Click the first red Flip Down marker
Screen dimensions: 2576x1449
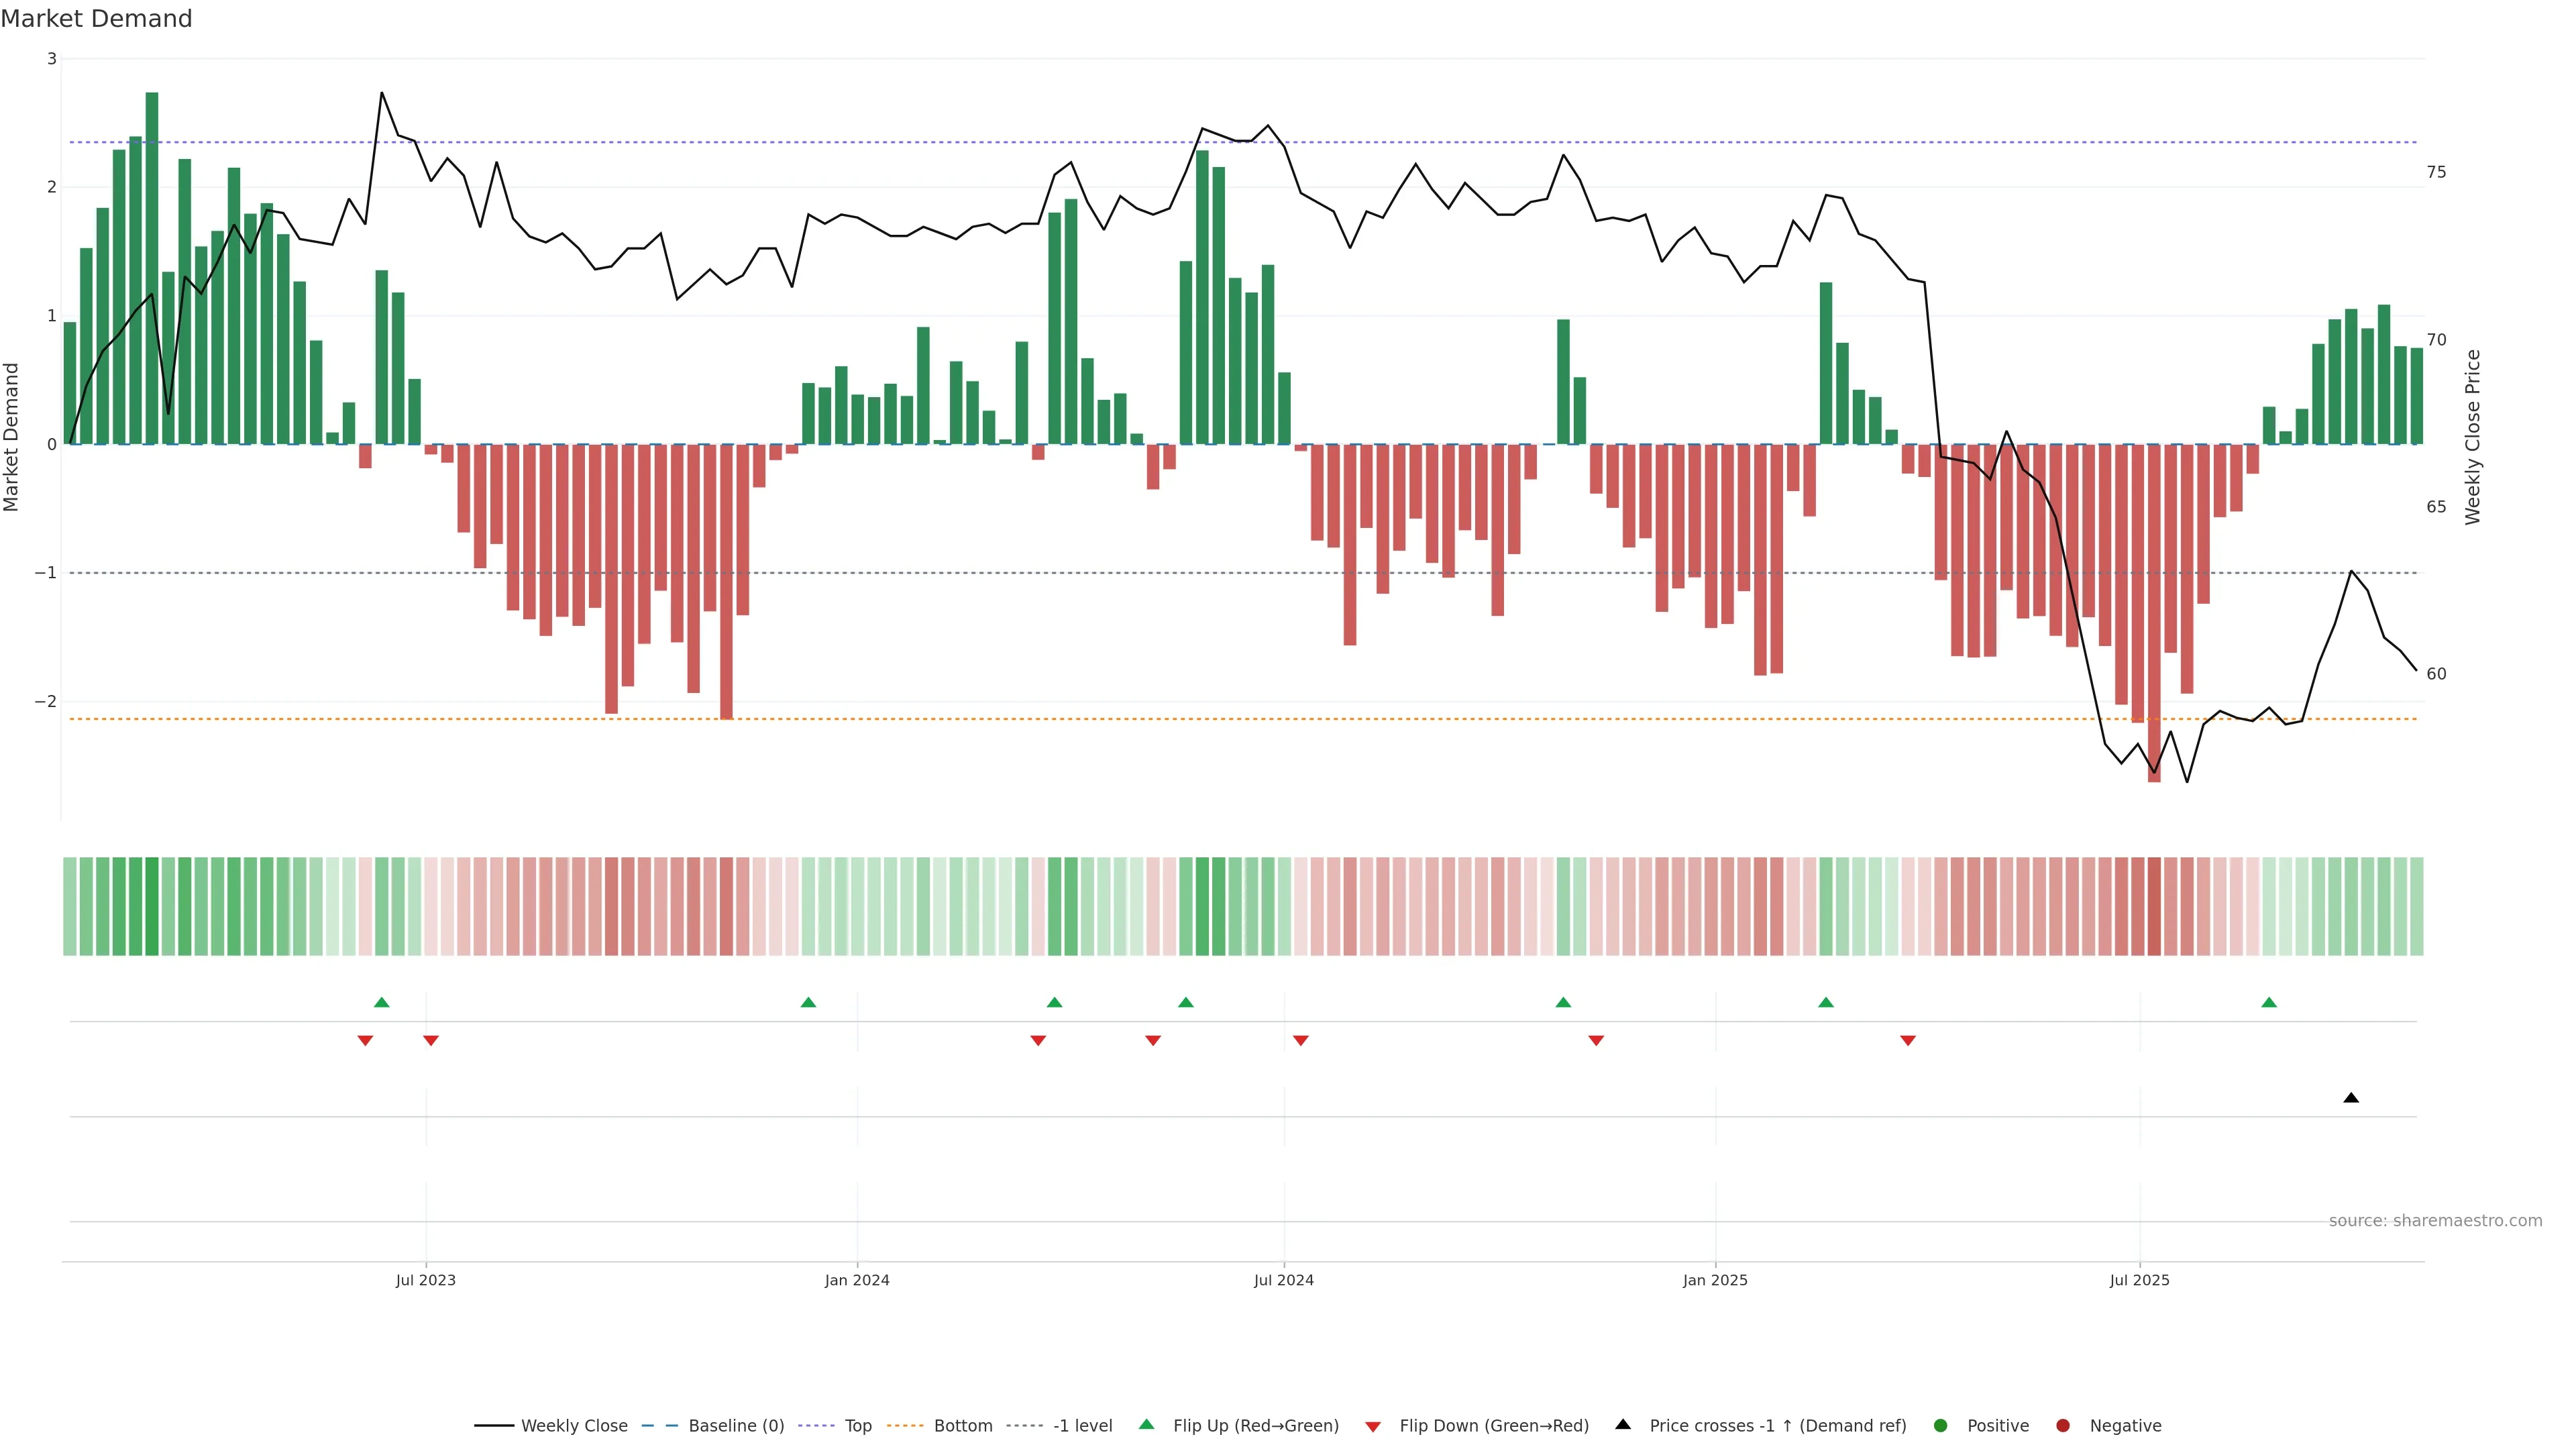(x=365, y=1041)
